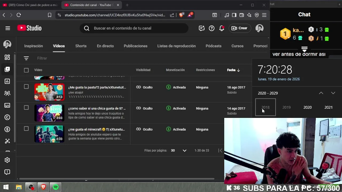The image size is (342, 192).
Task: Open the Earn dollar icon in the sidebar
Action: [7, 129]
